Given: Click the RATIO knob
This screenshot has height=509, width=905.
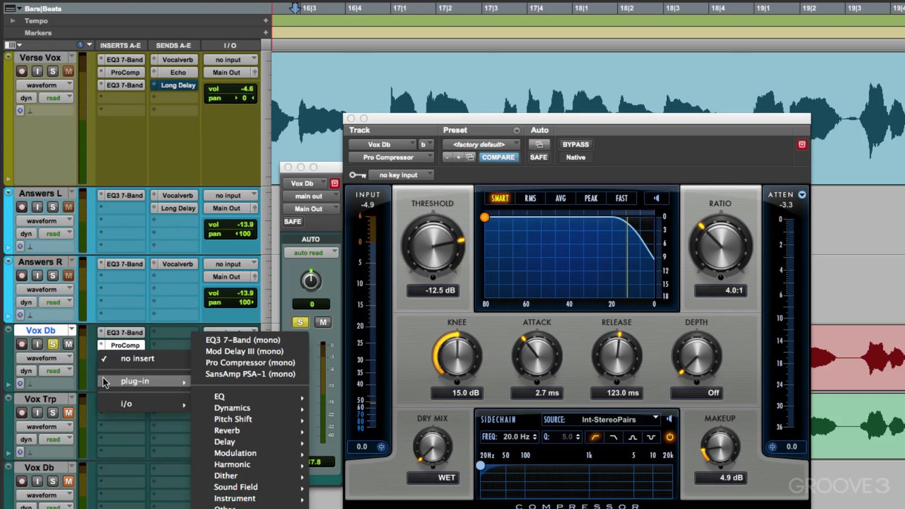Looking at the screenshot, I should point(720,245).
